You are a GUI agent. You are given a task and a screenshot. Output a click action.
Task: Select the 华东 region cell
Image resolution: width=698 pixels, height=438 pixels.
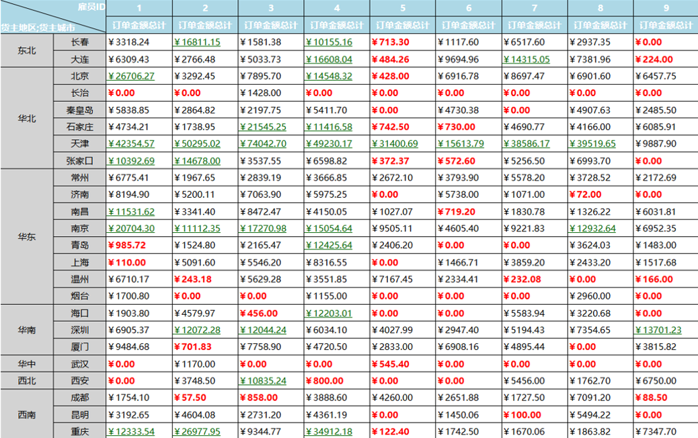point(27,237)
